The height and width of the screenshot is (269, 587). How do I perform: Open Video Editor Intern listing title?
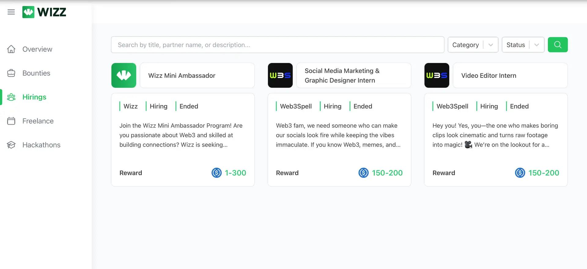pyautogui.click(x=489, y=76)
